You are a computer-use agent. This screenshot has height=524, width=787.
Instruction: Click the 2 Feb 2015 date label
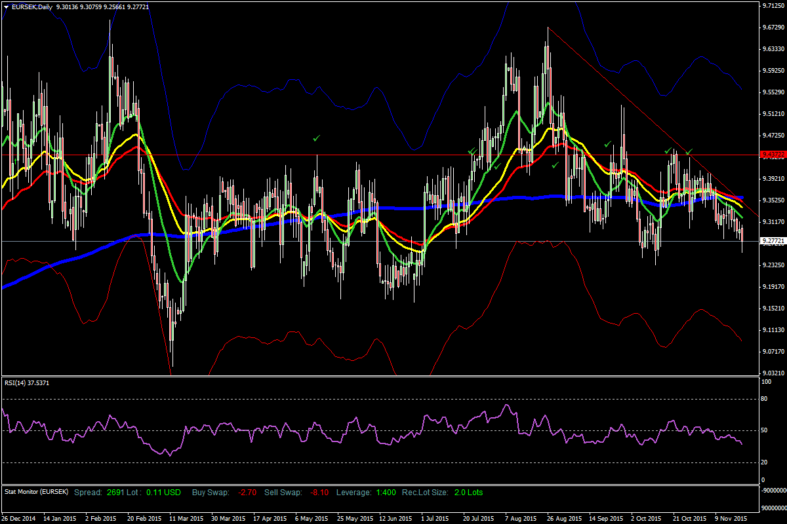click(101, 517)
